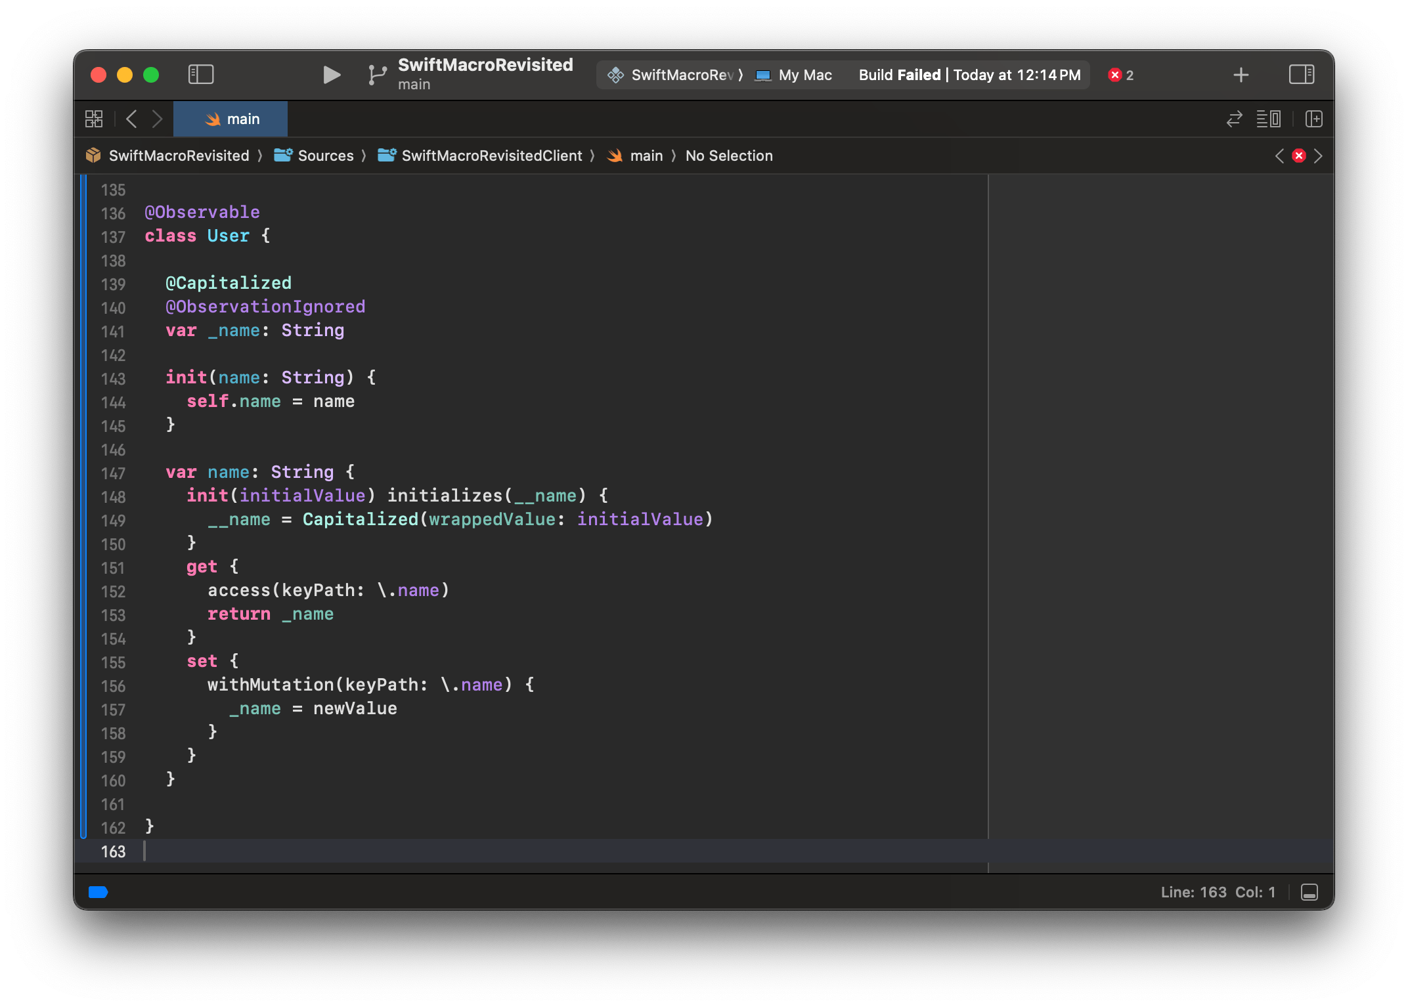The height and width of the screenshot is (1007, 1408).
Task: Open editor options lines icon
Action: point(1268,119)
